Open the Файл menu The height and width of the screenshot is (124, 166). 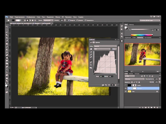point(11,17)
